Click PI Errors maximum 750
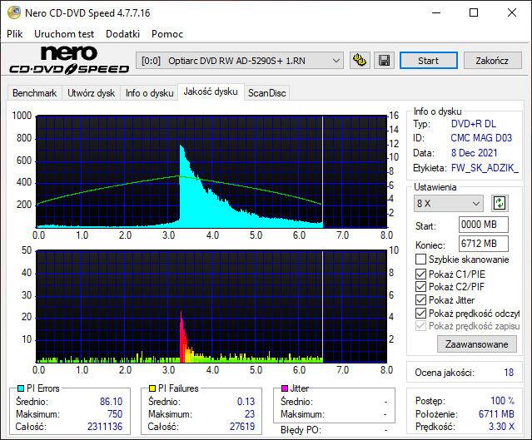This screenshot has width=532, height=440. [115, 414]
